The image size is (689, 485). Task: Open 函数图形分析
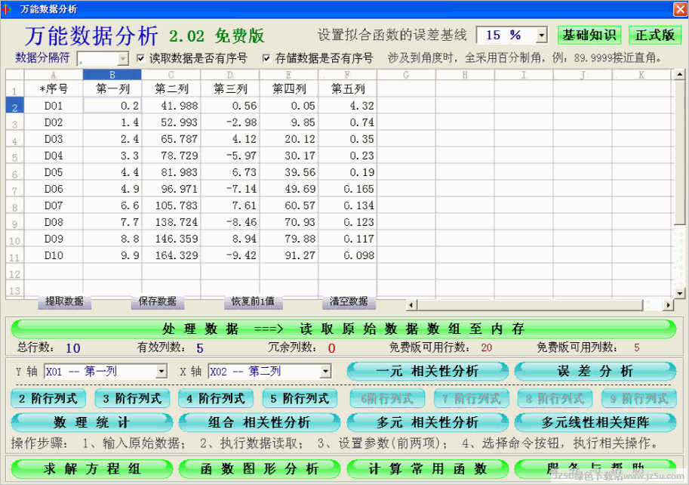pyautogui.click(x=260, y=468)
